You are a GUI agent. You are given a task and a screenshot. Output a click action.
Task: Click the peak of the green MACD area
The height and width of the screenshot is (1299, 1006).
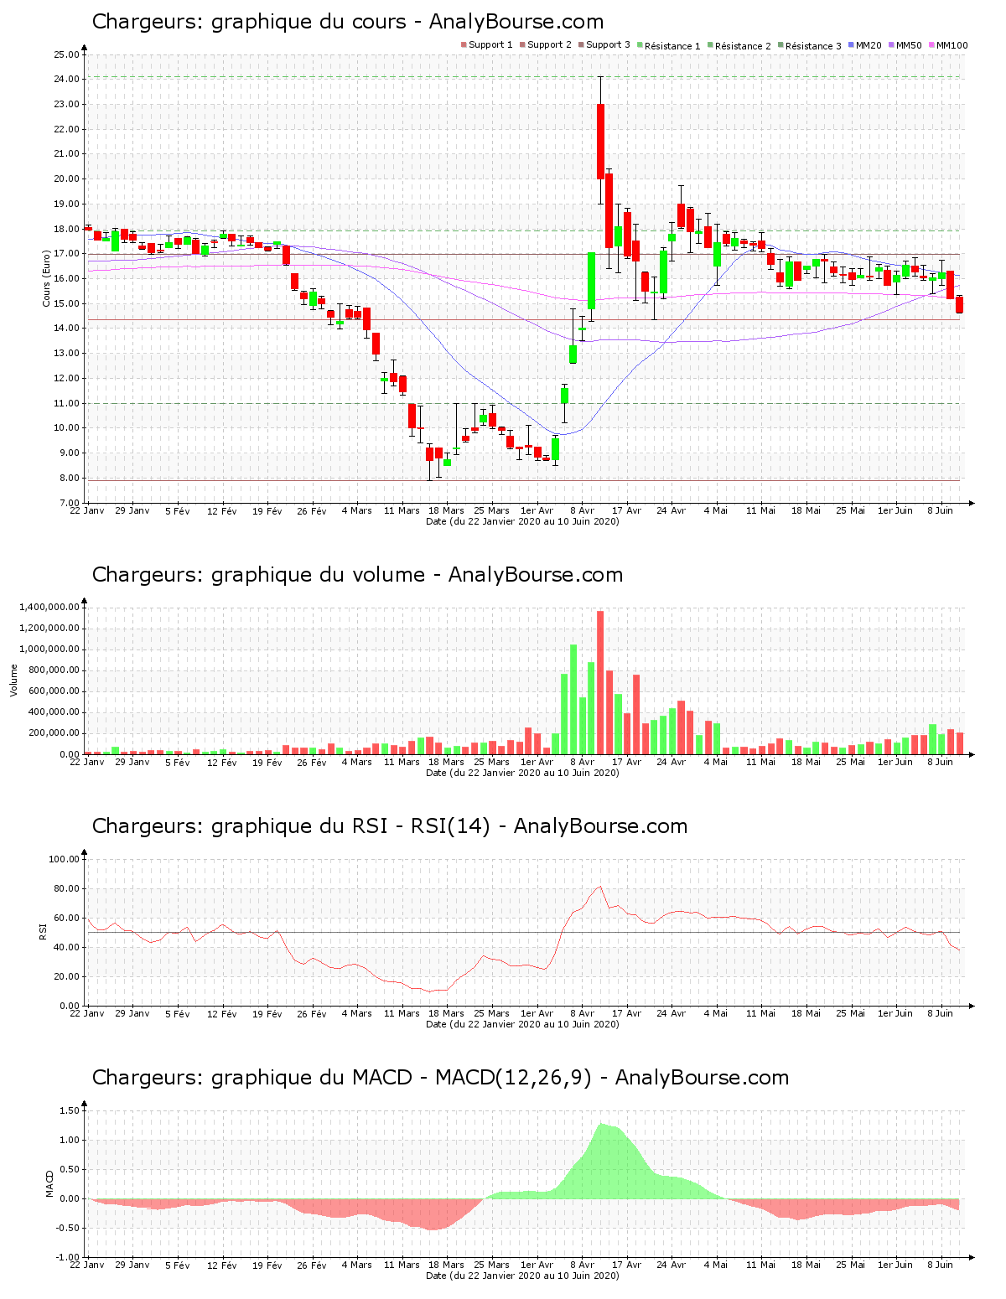(601, 1124)
